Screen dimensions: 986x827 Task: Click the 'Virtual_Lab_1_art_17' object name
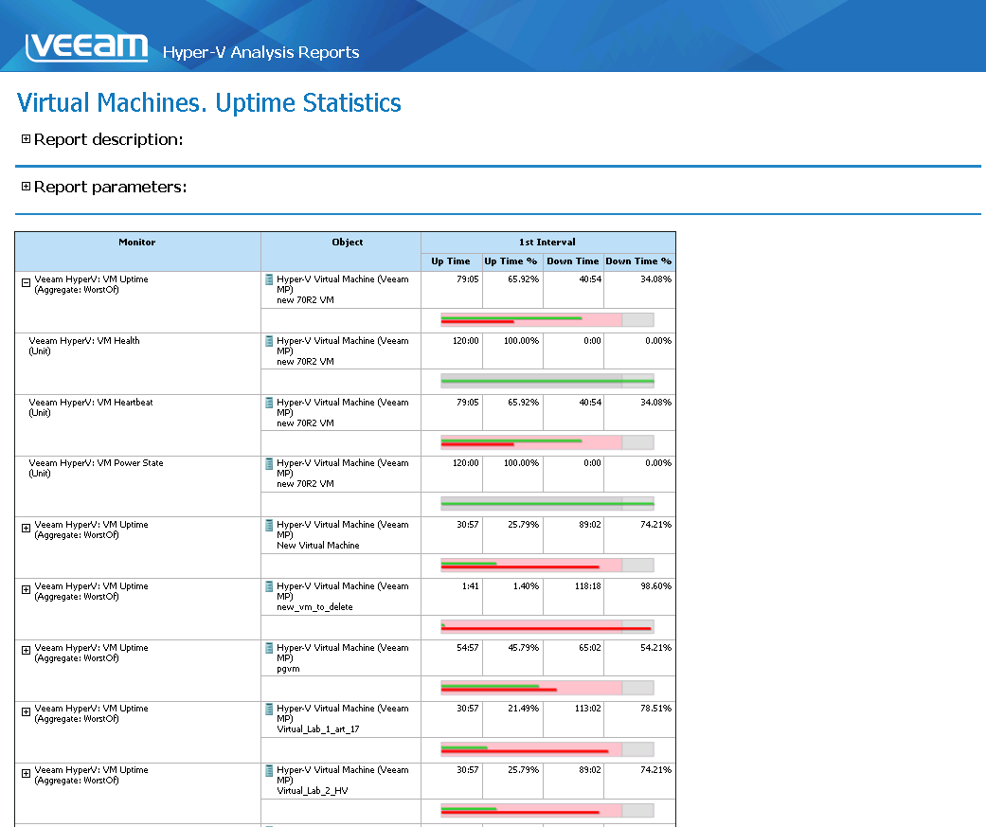pyautogui.click(x=318, y=729)
